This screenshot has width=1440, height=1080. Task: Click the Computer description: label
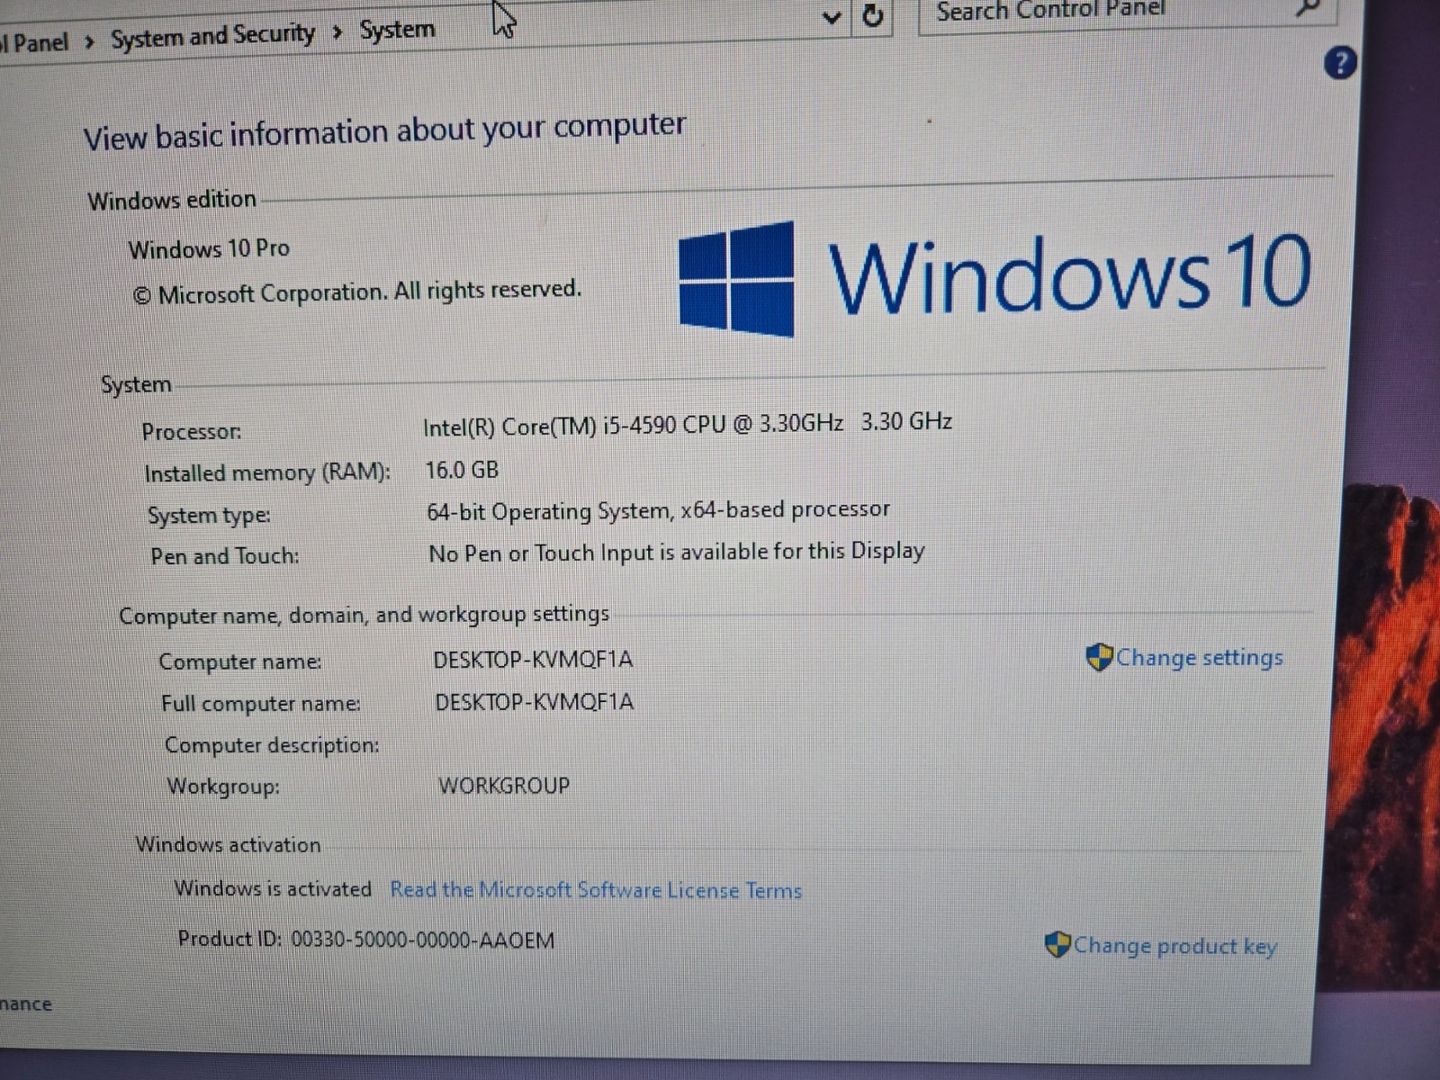pyautogui.click(x=272, y=745)
